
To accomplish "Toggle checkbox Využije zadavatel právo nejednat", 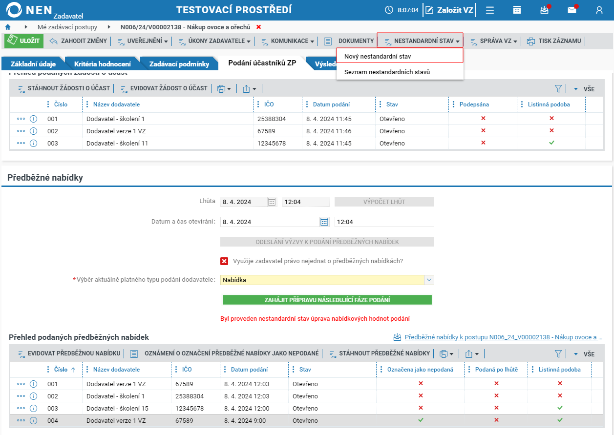I will click(x=224, y=261).
